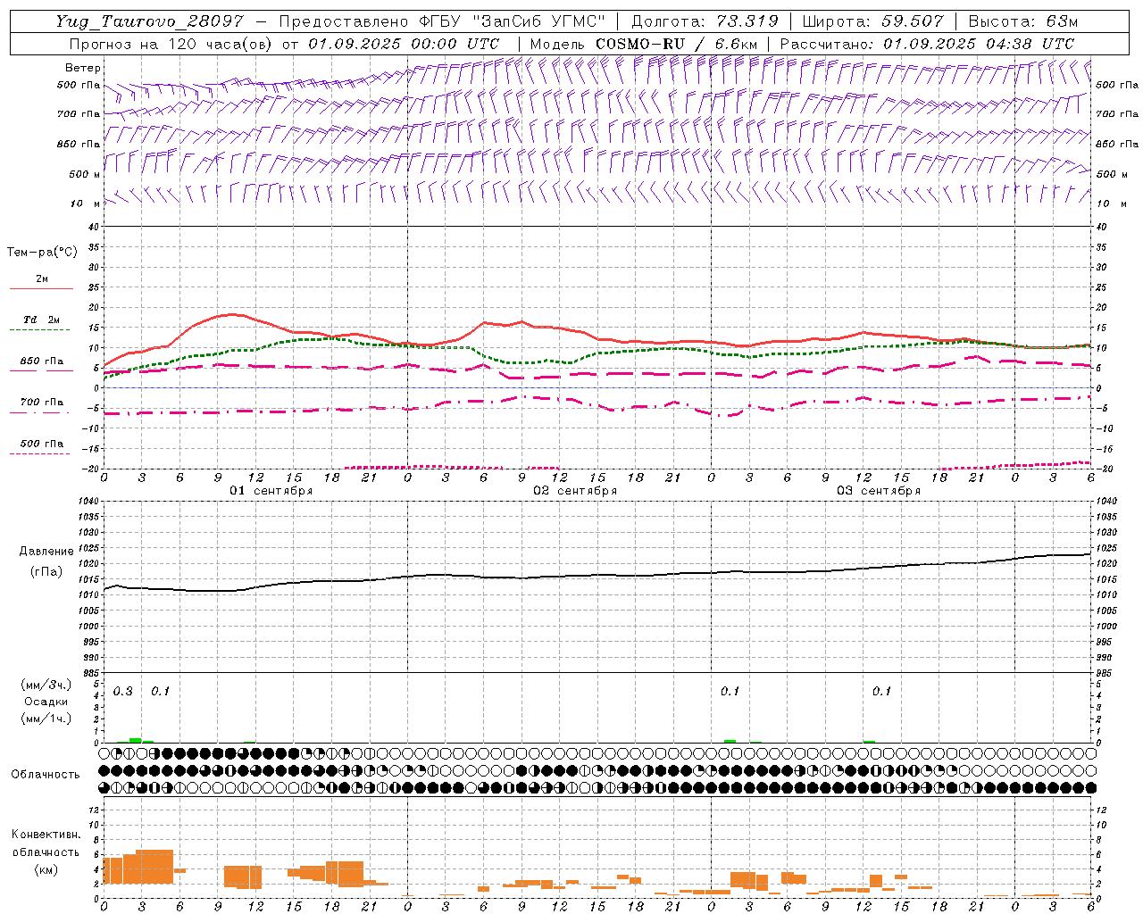Click the (км) unit label for convective clouds

point(46,869)
